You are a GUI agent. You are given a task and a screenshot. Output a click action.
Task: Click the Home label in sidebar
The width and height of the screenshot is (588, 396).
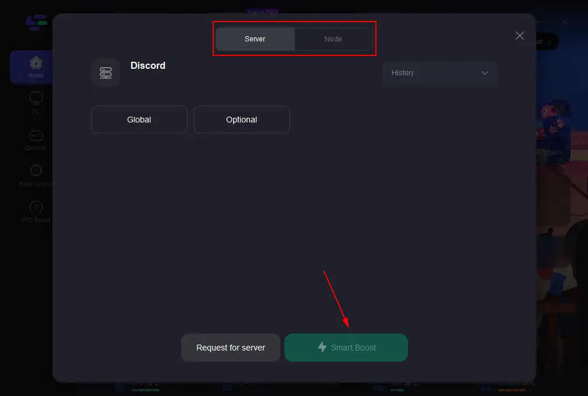(x=36, y=75)
